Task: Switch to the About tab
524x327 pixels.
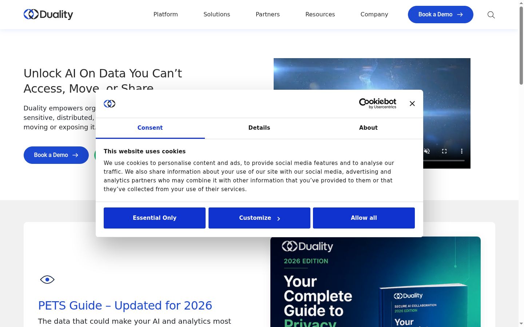Action: 369,128
